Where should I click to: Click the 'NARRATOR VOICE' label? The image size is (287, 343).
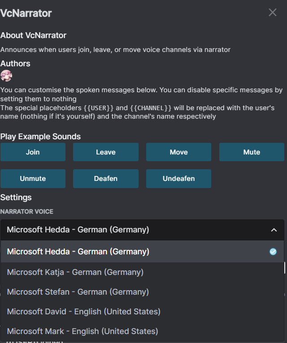(27, 211)
